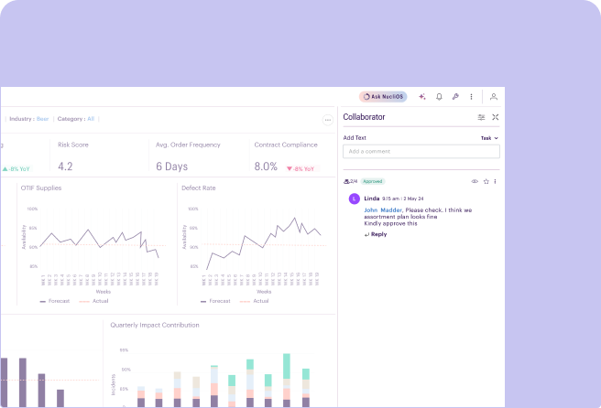
Task: Collapse the Collaborator panel
Action: (496, 117)
